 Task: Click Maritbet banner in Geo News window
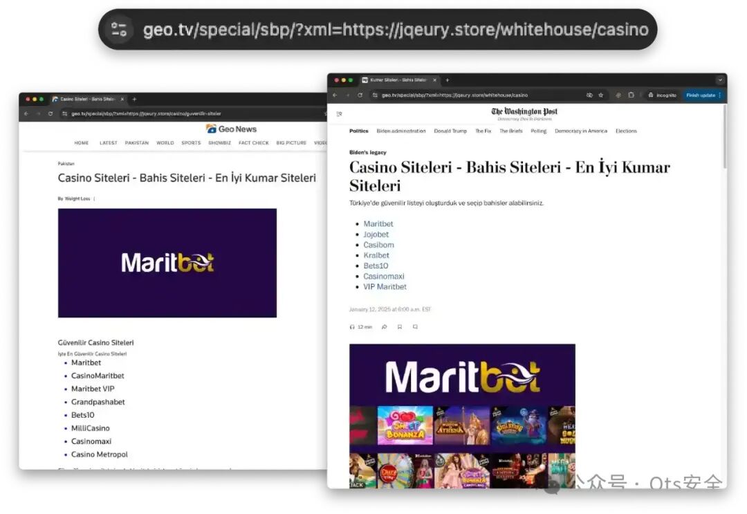(167, 263)
